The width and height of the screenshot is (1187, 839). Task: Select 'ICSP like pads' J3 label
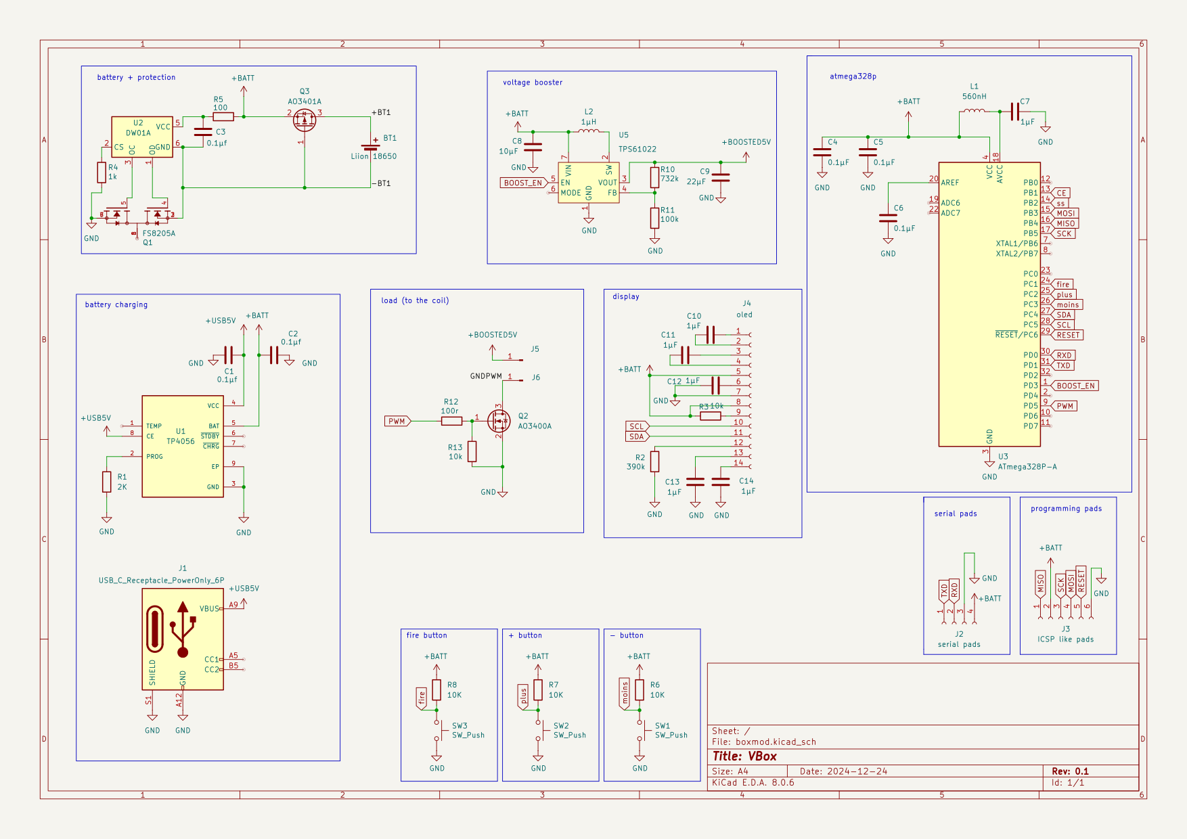1066,639
